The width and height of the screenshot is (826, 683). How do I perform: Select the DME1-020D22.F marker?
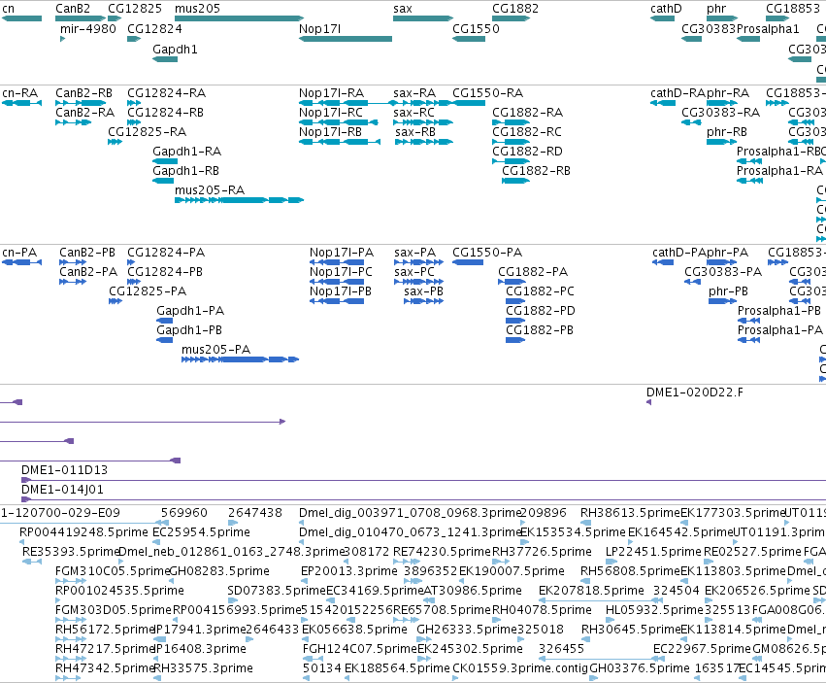[648, 402]
